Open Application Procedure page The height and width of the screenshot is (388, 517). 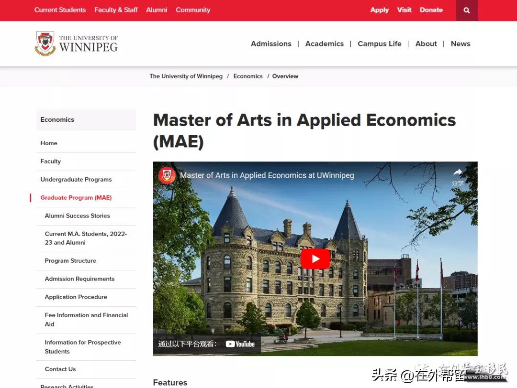click(76, 297)
